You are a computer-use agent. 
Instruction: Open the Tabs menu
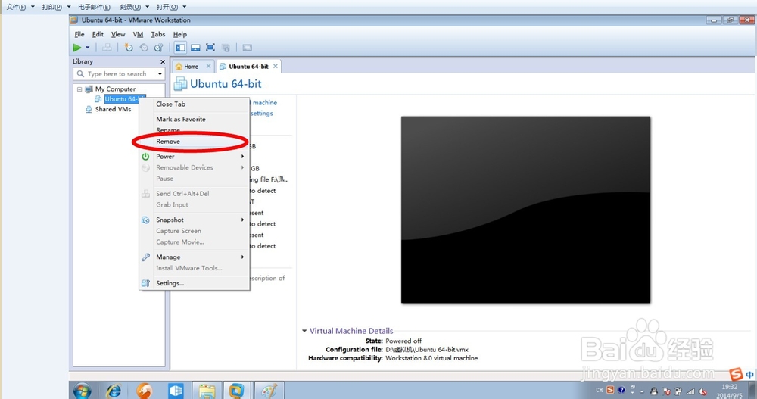[158, 34]
